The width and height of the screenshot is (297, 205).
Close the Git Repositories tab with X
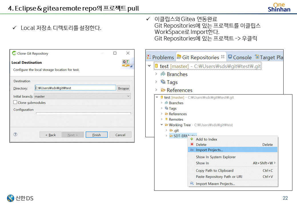(223, 57)
